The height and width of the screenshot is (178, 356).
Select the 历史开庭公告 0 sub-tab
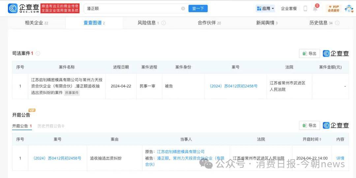(x=51, y=126)
